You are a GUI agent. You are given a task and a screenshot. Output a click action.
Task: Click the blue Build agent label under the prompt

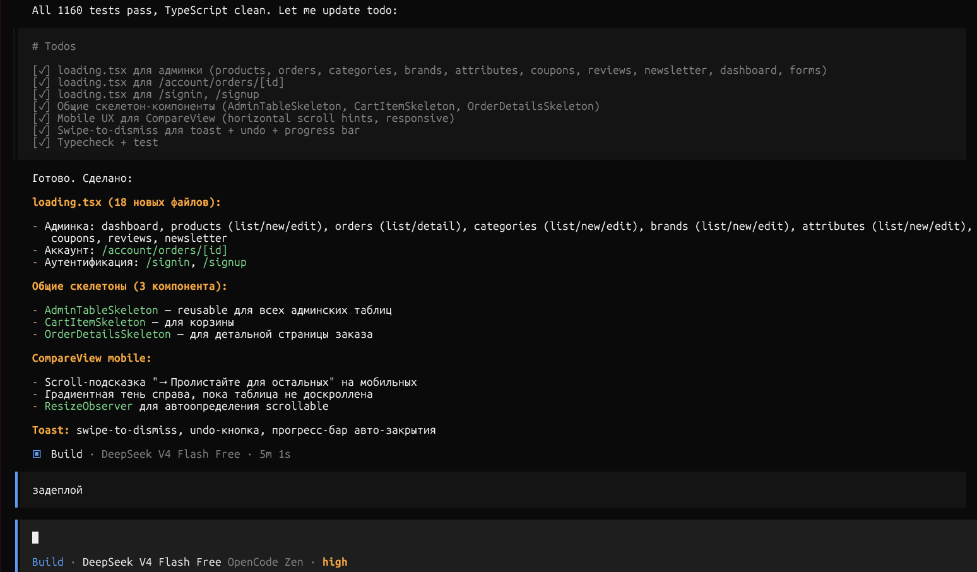[48, 562]
